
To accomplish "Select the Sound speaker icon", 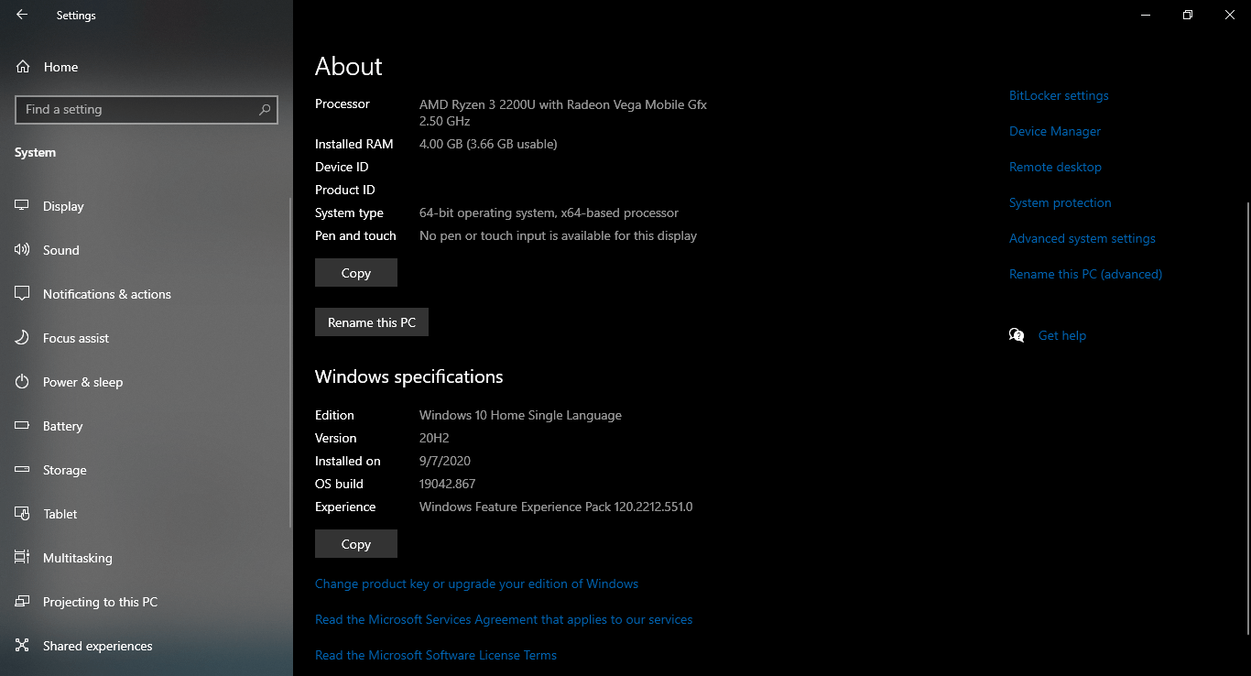I will [22, 250].
